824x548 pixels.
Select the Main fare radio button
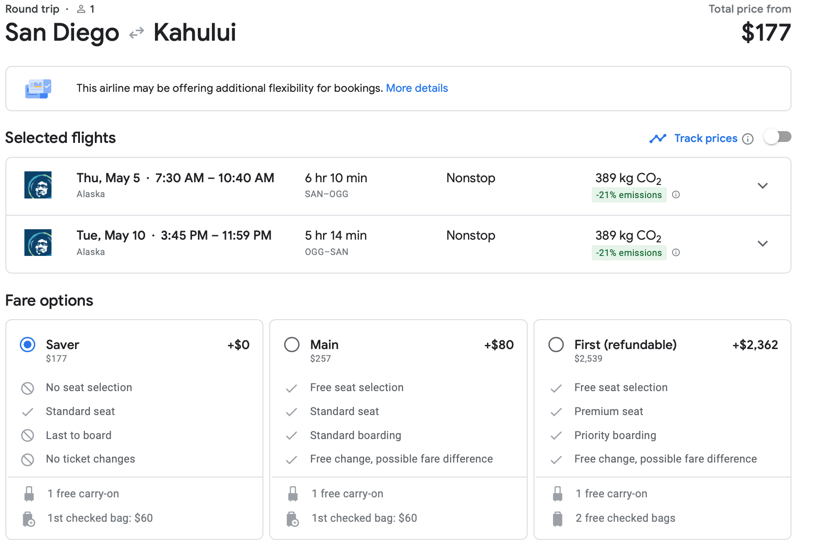[x=292, y=345]
